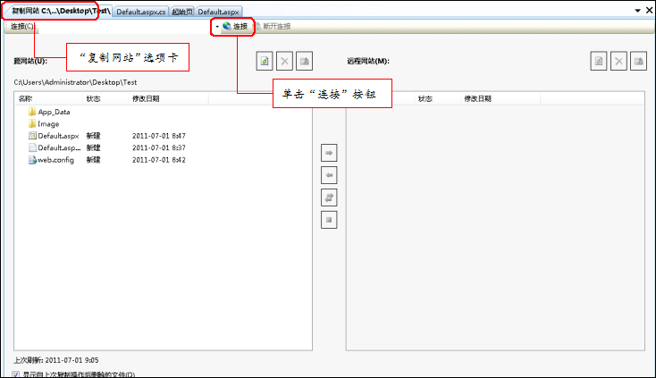Image resolution: width=656 pixels, height=378 pixels.
Task: Delete the selected remote website file
Action: point(618,61)
